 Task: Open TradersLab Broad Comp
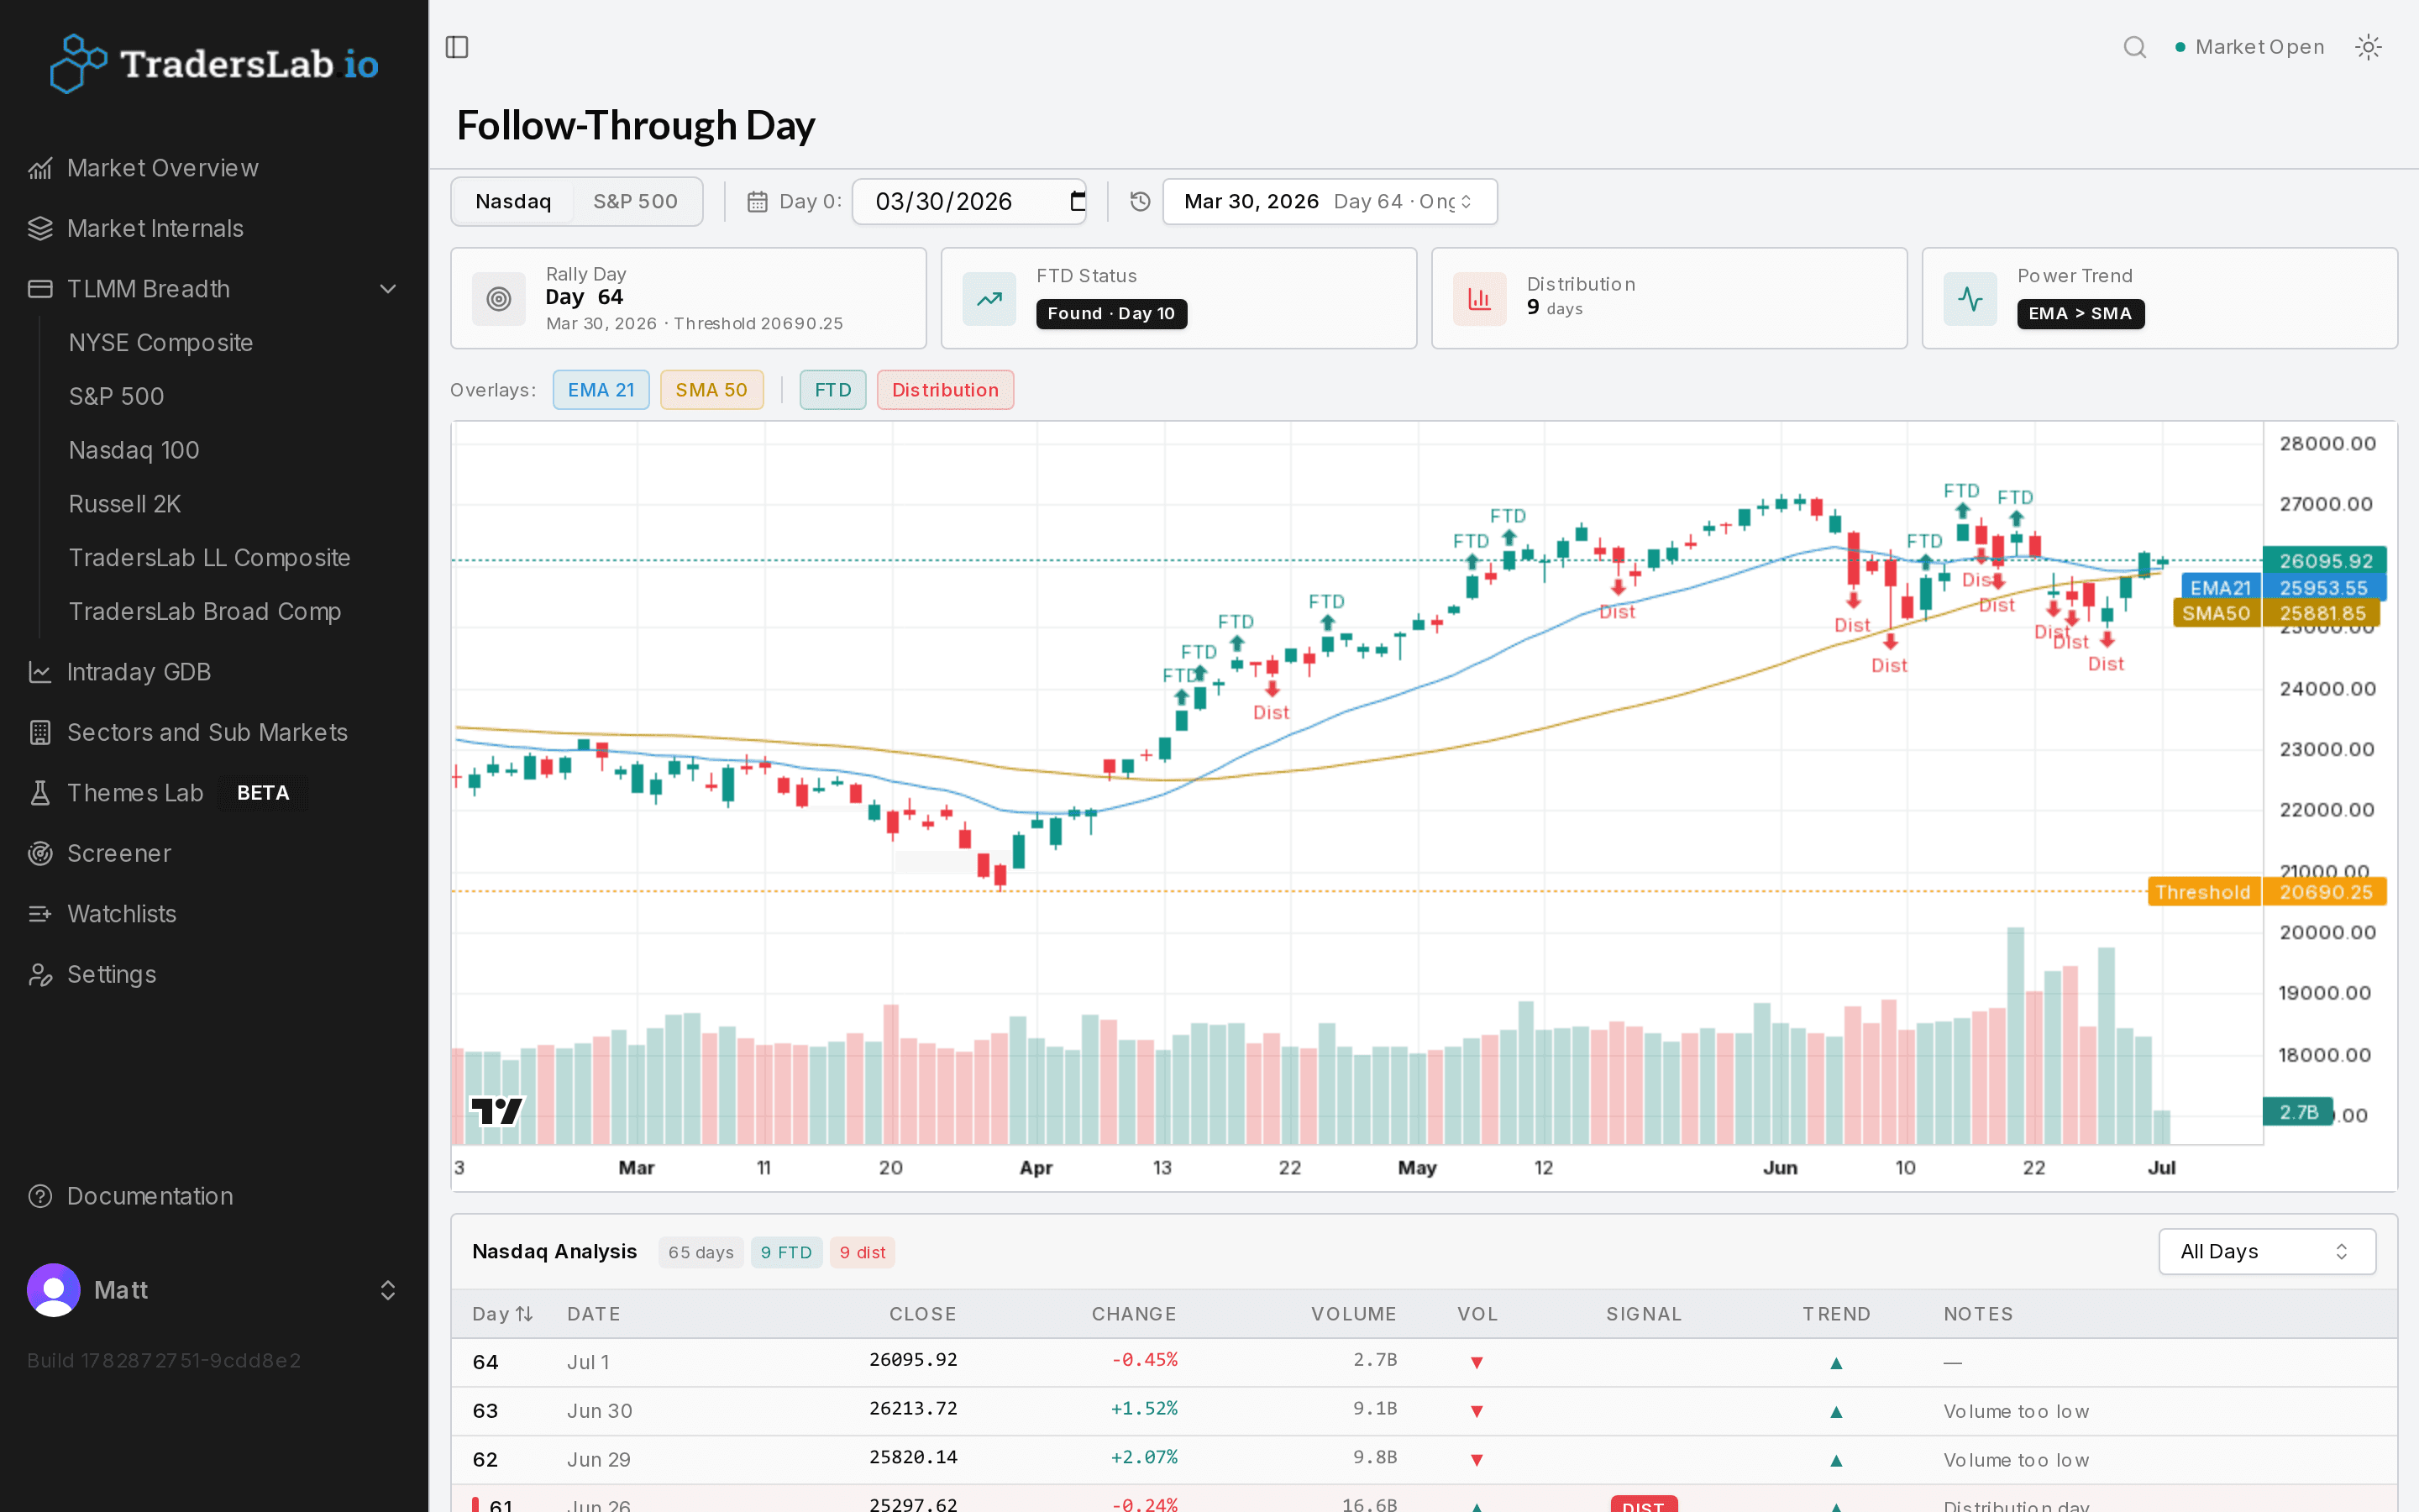point(205,612)
